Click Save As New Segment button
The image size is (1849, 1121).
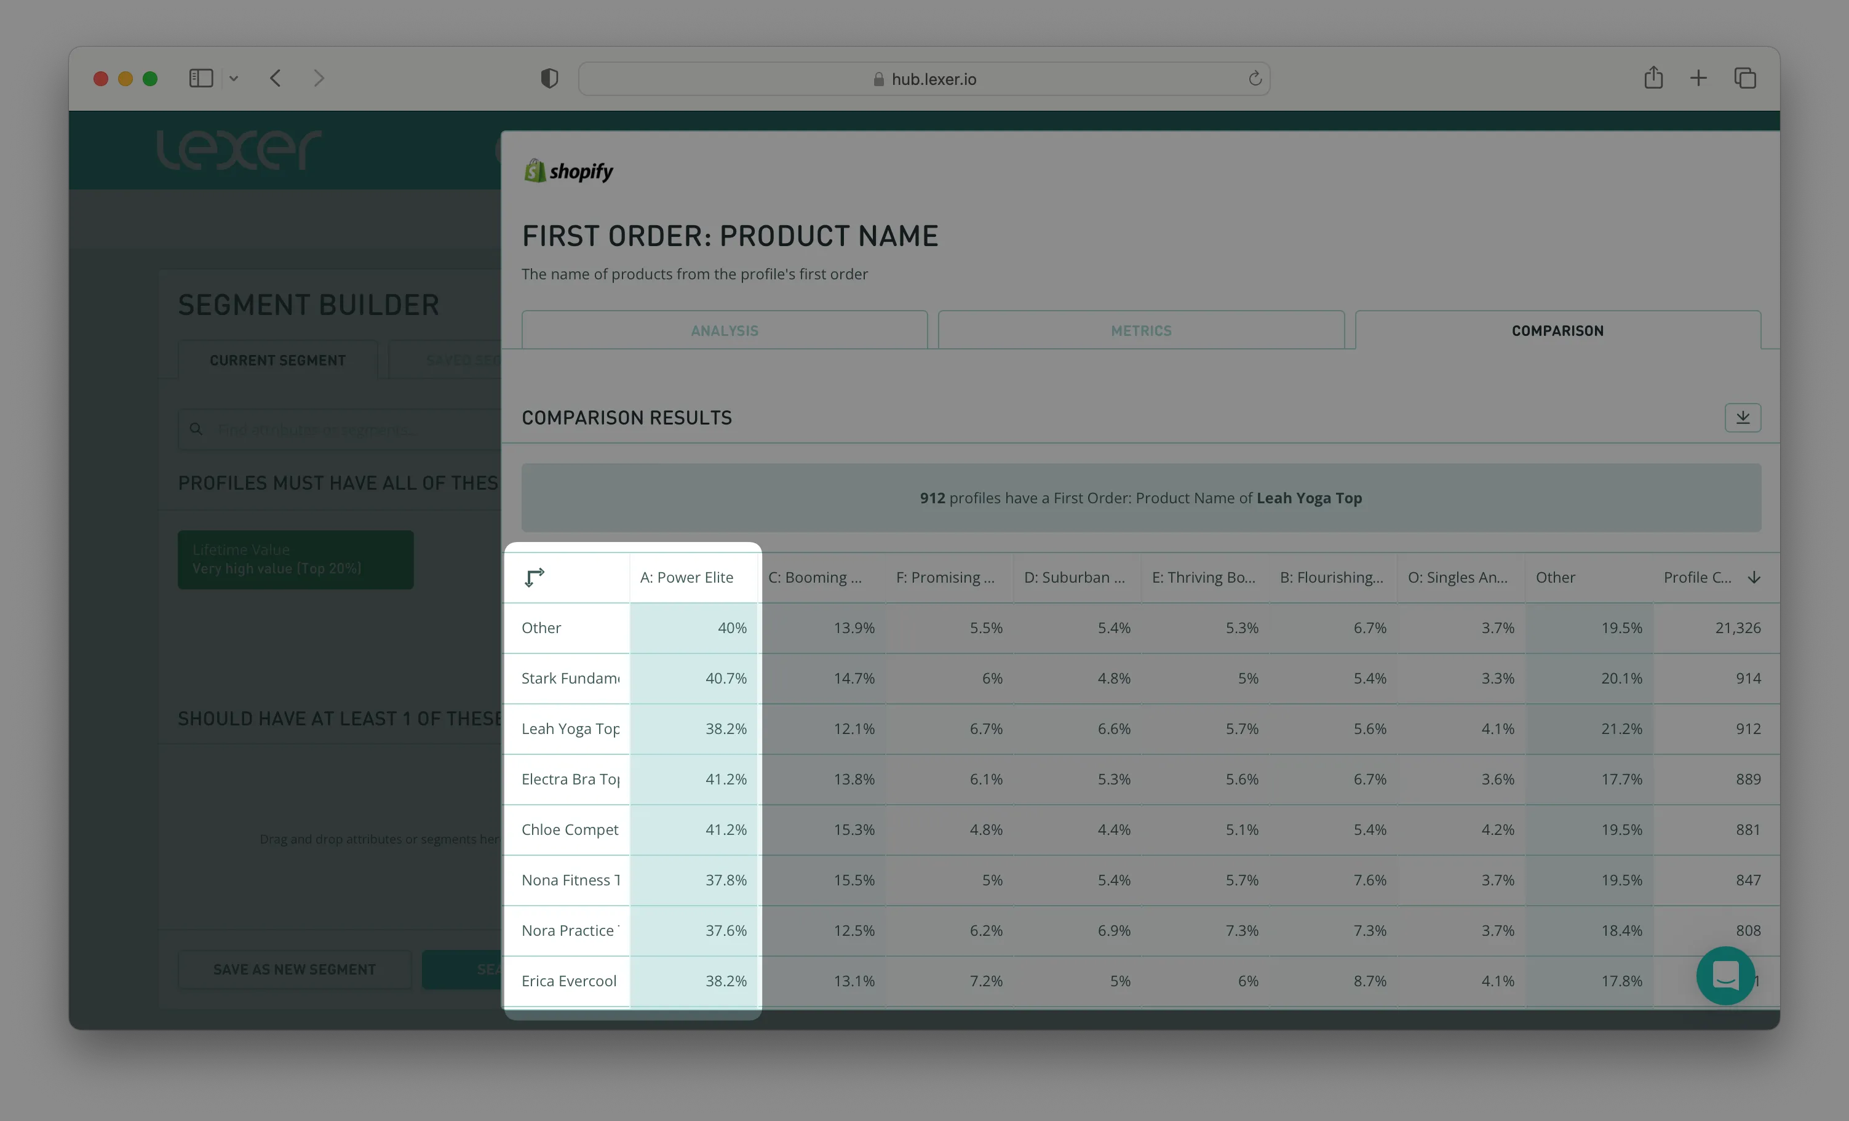(x=294, y=969)
